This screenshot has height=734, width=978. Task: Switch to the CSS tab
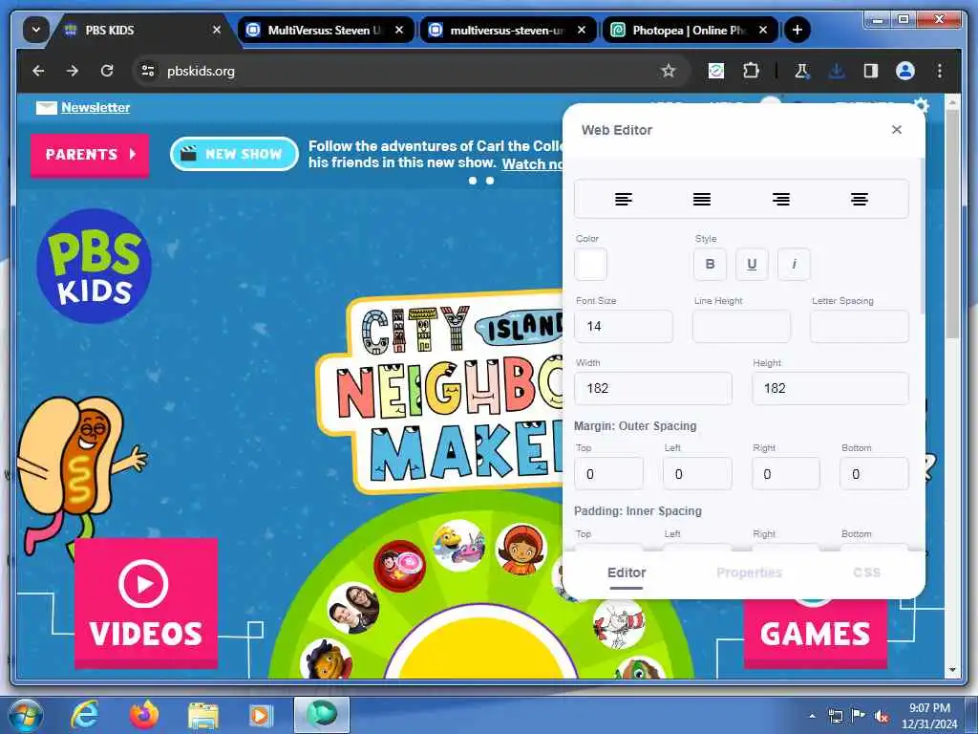coord(866,572)
